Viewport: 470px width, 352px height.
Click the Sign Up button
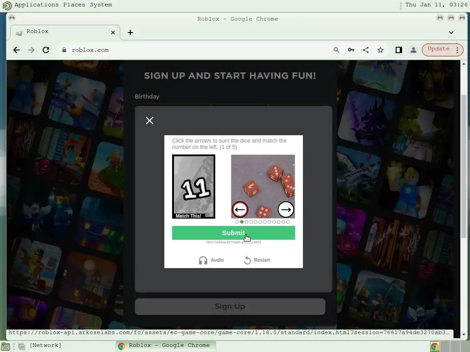(230, 307)
